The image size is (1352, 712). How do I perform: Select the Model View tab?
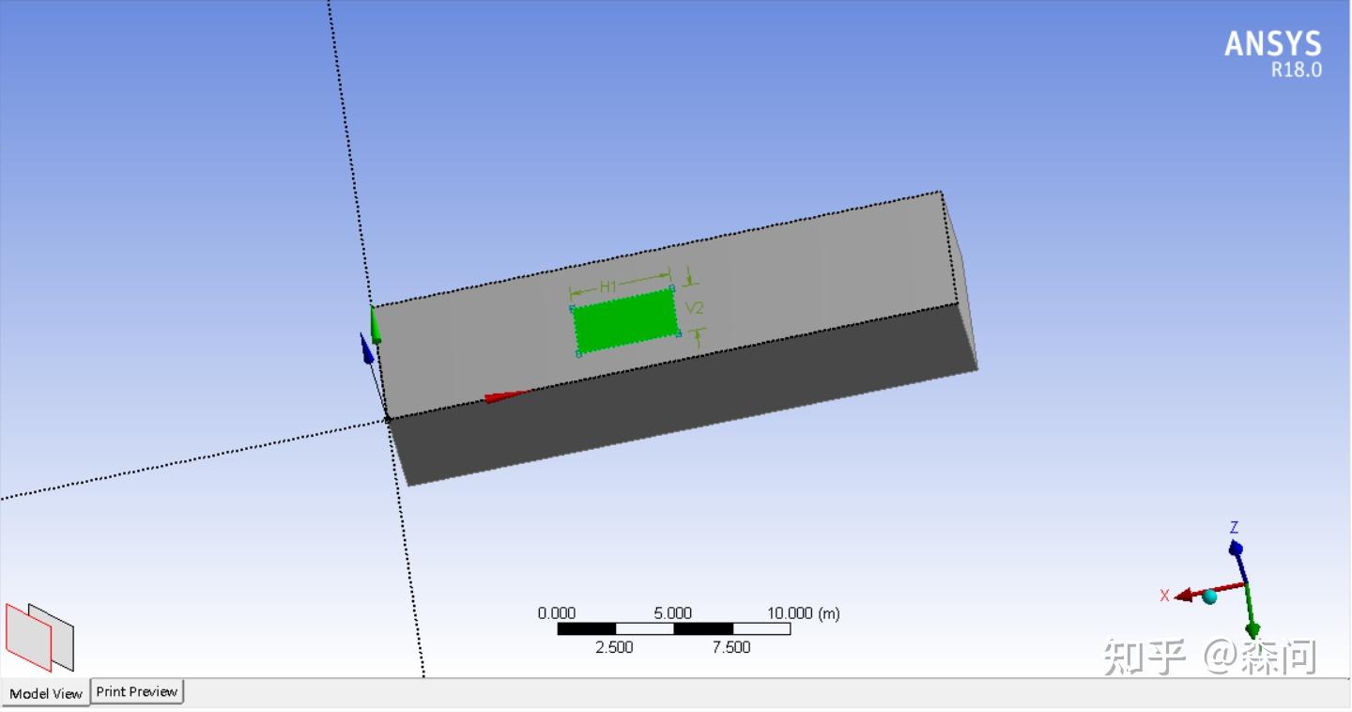(44, 694)
